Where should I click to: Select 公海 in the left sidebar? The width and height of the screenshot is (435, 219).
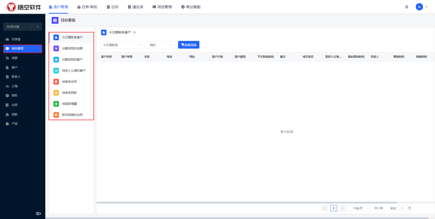(14, 86)
